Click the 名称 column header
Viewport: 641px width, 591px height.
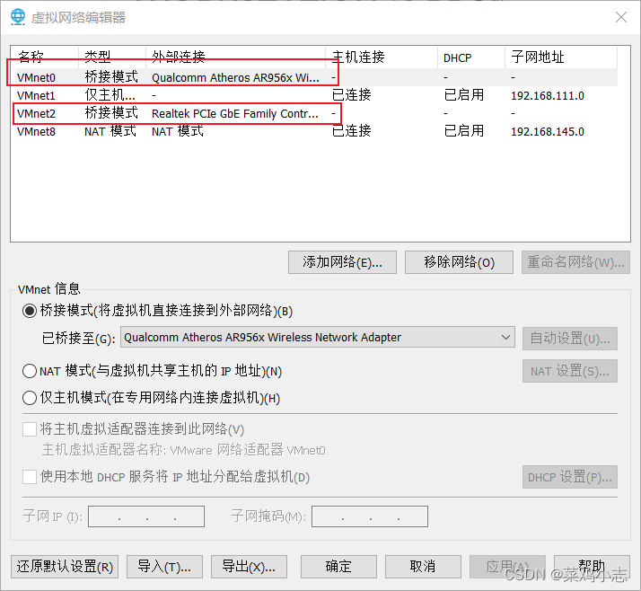point(45,57)
